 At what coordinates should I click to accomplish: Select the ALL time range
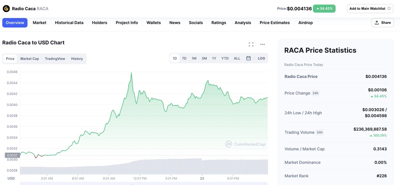click(x=237, y=58)
